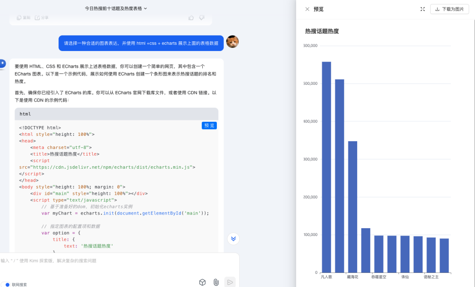Give a thumbs up to the response
Screen dimensions: 475x287
click(x=191, y=18)
